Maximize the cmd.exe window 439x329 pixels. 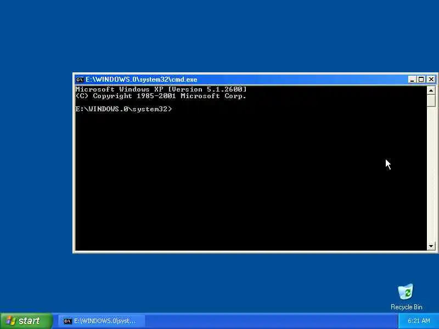[x=421, y=80]
